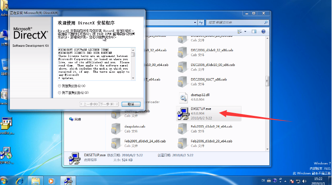The image size is (332, 185).
Task: Click the network tray icon
Action: point(298,181)
